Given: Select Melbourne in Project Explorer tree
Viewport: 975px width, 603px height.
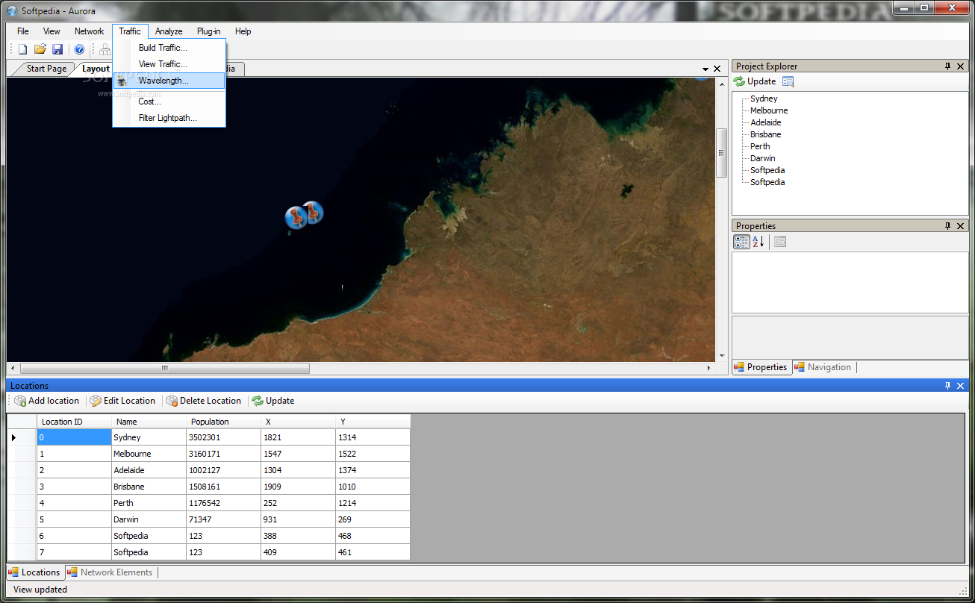Looking at the screenshot, I should [769, 110].
